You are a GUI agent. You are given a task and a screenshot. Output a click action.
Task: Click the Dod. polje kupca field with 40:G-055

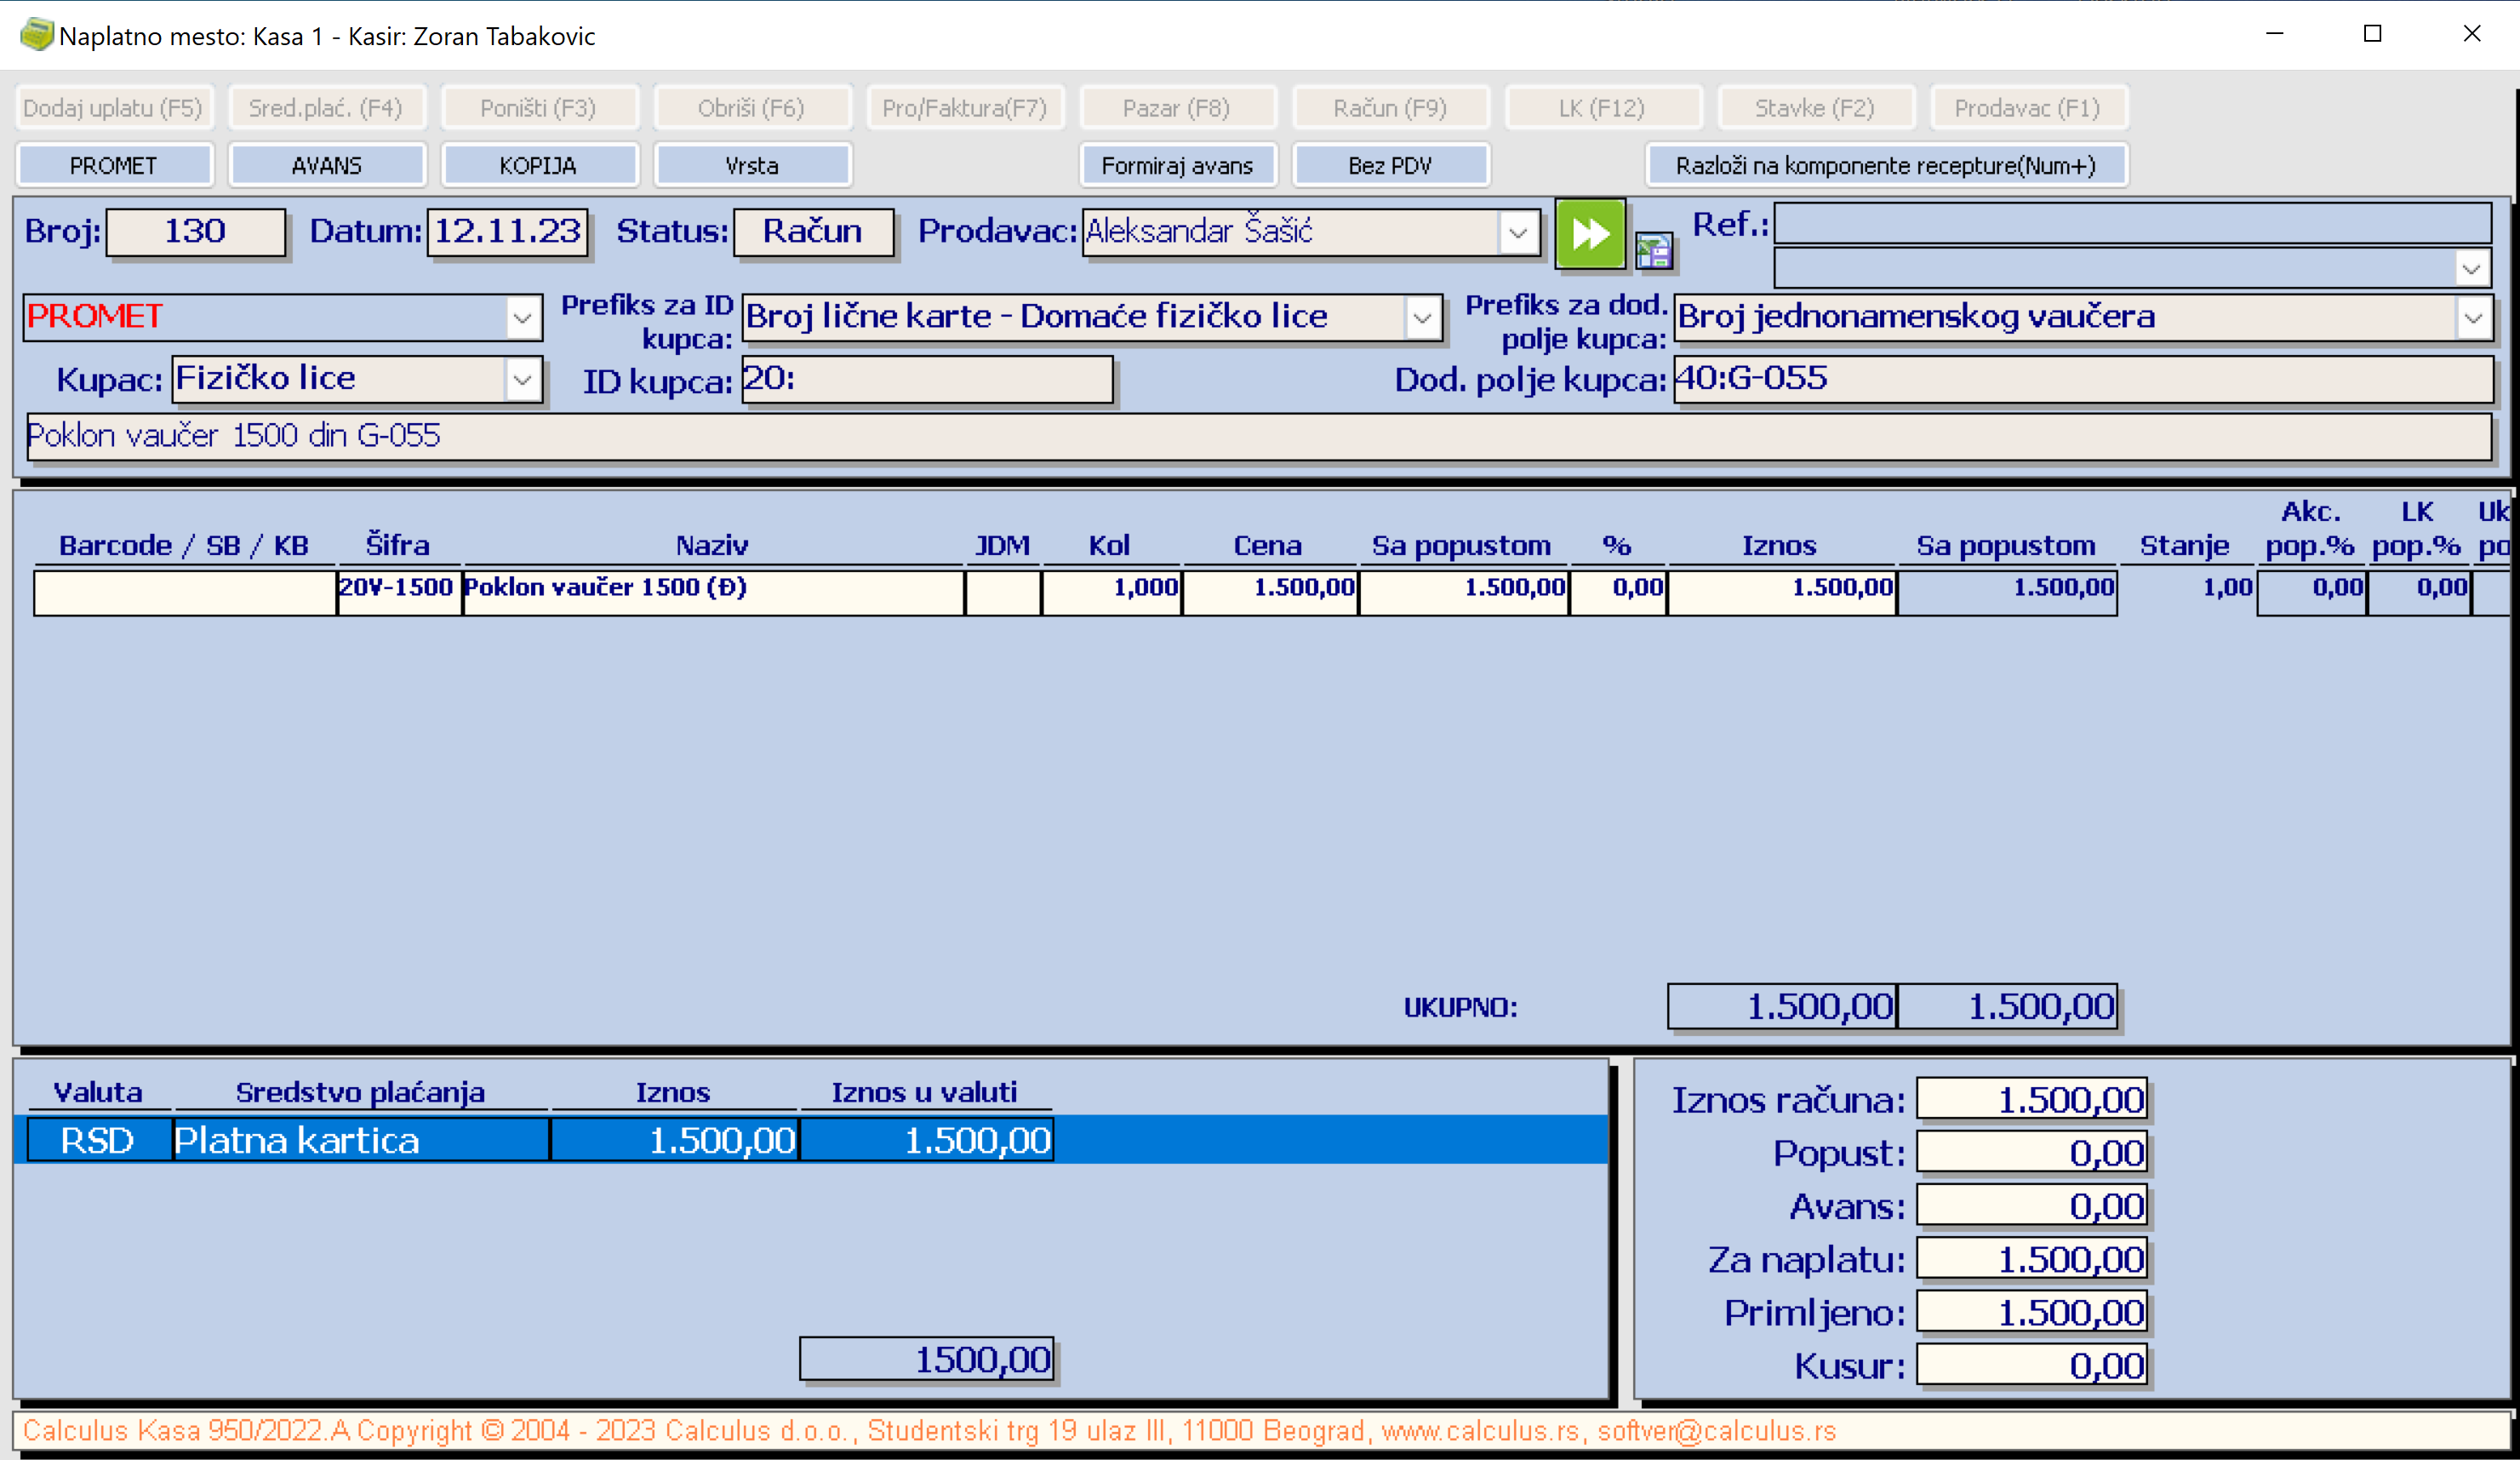(2083, 379)
